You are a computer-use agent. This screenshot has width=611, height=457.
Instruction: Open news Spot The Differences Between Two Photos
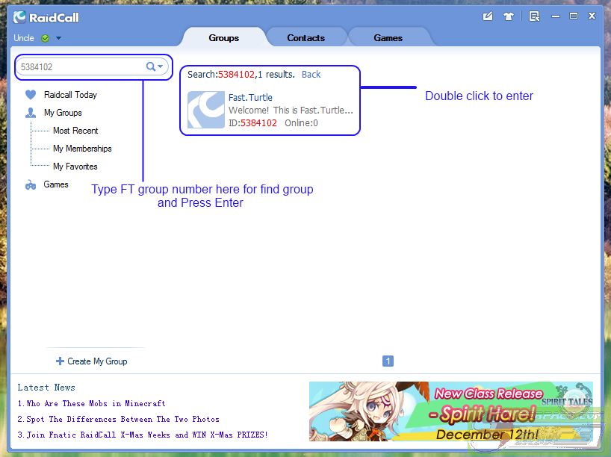click(119, 419)
